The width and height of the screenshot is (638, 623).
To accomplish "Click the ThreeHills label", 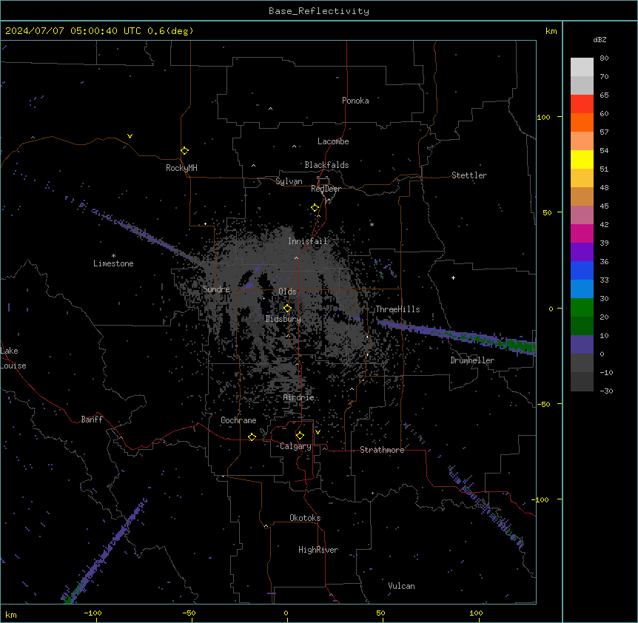I will point(397,309).
